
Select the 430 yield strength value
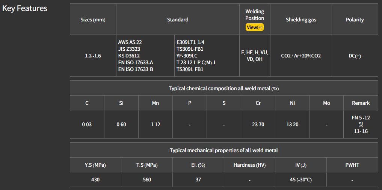(95, 179)
